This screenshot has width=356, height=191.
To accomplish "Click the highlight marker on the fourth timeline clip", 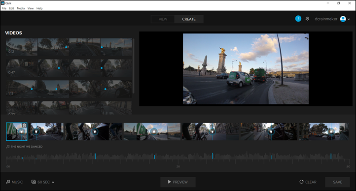I will tap(154, 131).
